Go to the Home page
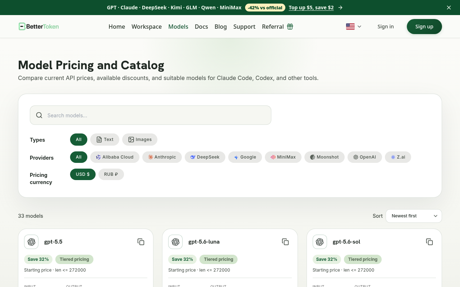 click(117, 27)
